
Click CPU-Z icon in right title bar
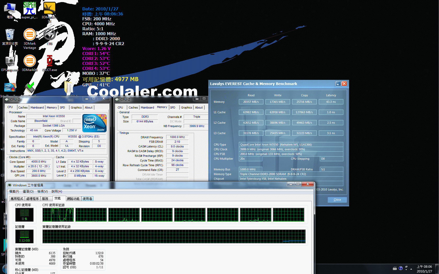pos(117,99)
